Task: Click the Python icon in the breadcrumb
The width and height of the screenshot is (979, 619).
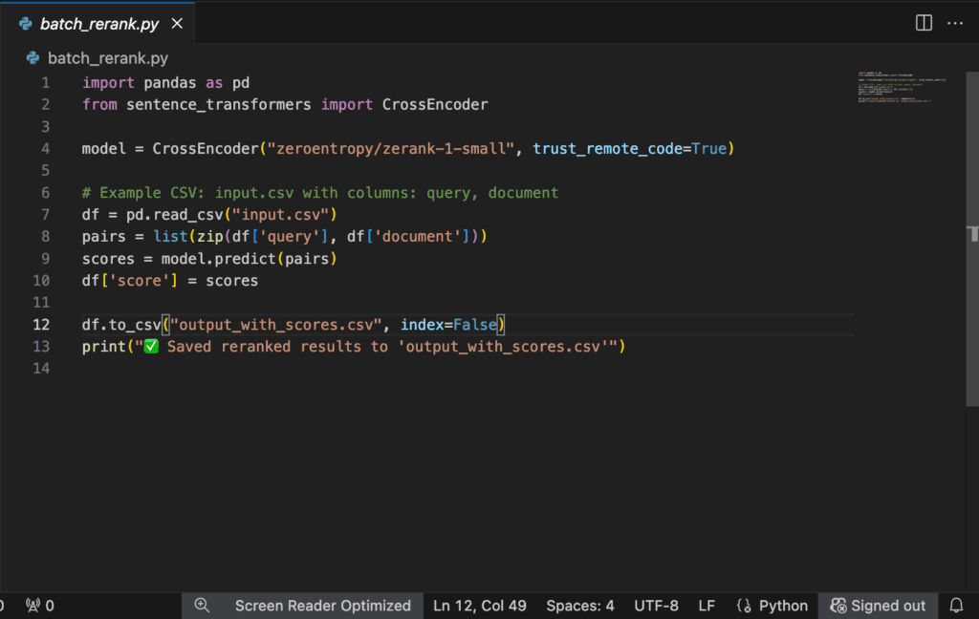Action: click(33, 58)
